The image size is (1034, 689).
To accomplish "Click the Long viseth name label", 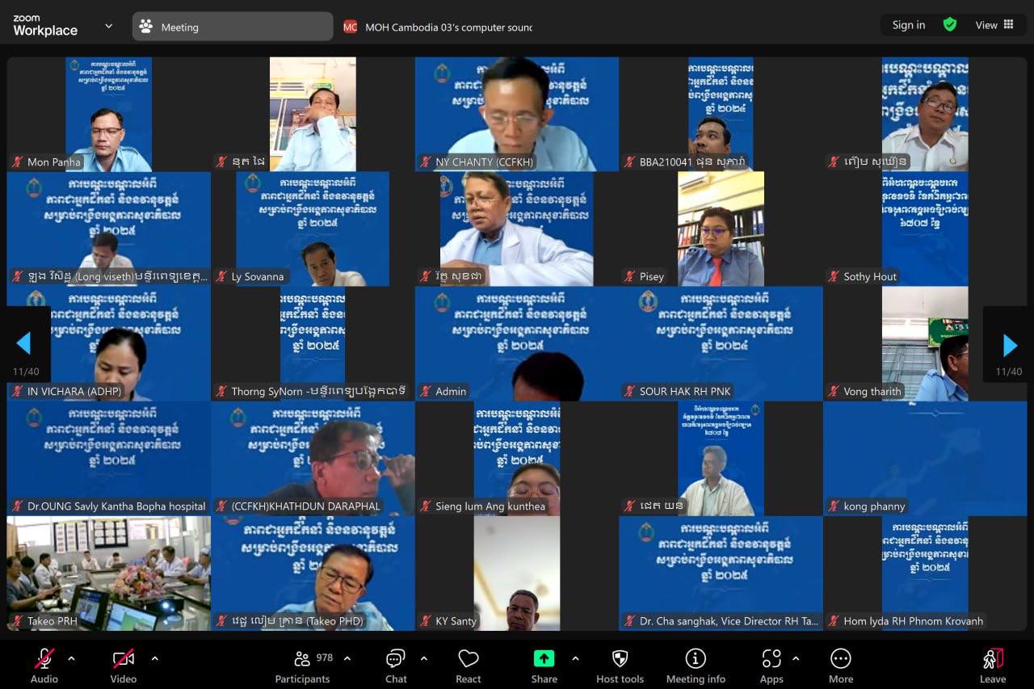I will click(x=117, y=276).
